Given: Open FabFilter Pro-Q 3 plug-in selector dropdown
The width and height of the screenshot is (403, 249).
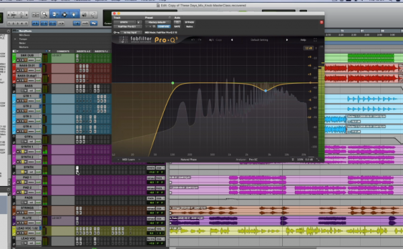Looking at the screenshot, I should [128, 26].
